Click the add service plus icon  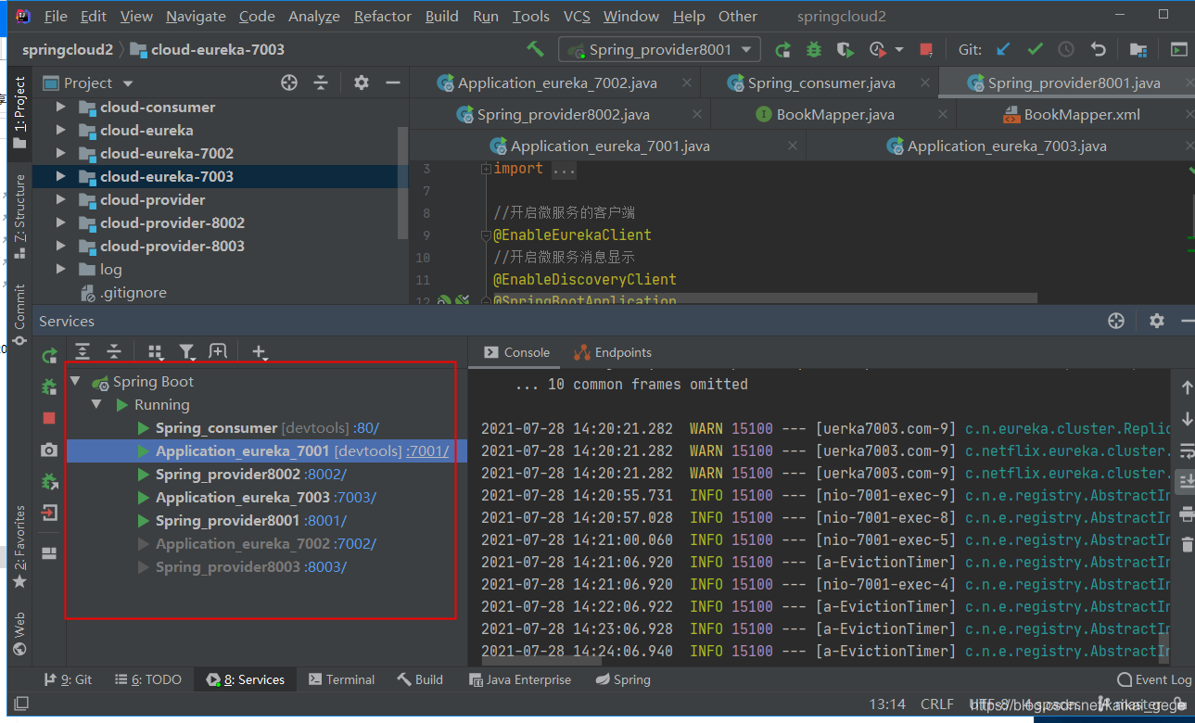tap(260, 352)
